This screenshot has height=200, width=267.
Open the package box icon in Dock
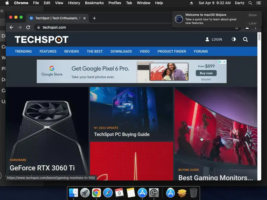182,193
